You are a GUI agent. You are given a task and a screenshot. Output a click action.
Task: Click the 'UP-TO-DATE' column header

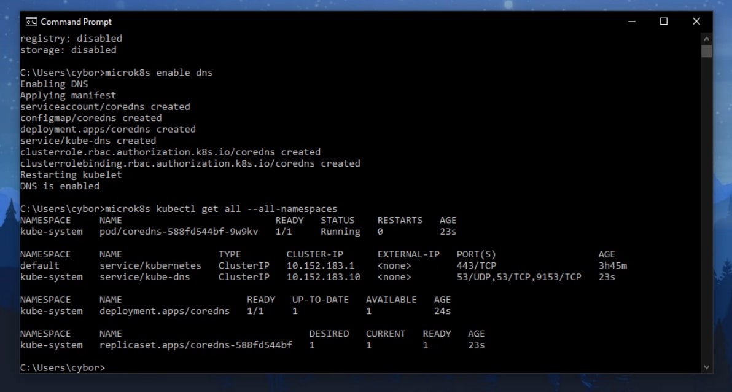(x=321, y=299)
